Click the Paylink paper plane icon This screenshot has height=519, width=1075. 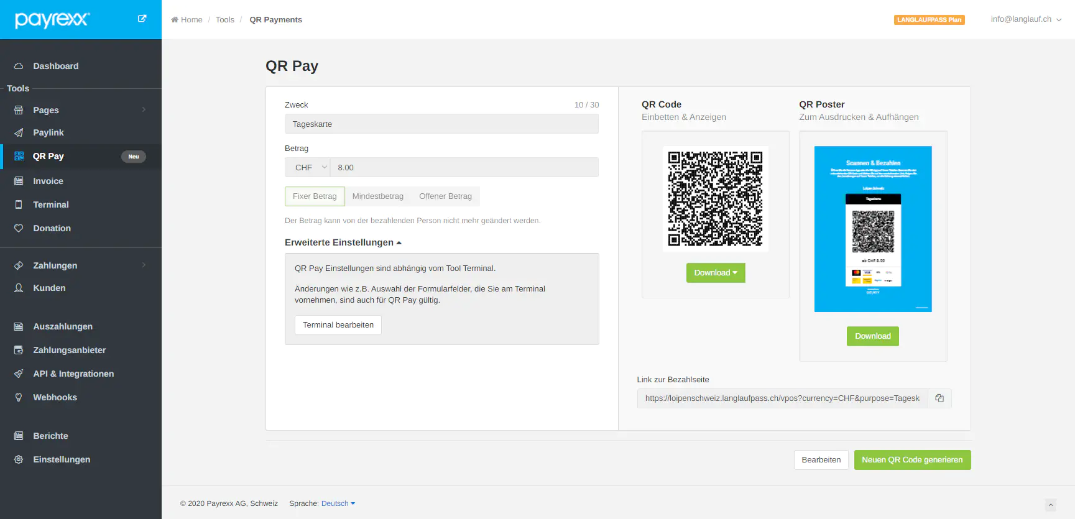coord(19,132)
